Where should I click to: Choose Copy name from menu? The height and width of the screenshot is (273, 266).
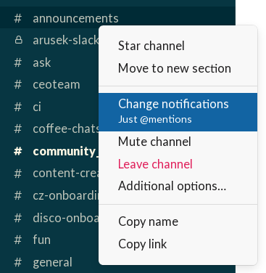click(x=178, y=221)
